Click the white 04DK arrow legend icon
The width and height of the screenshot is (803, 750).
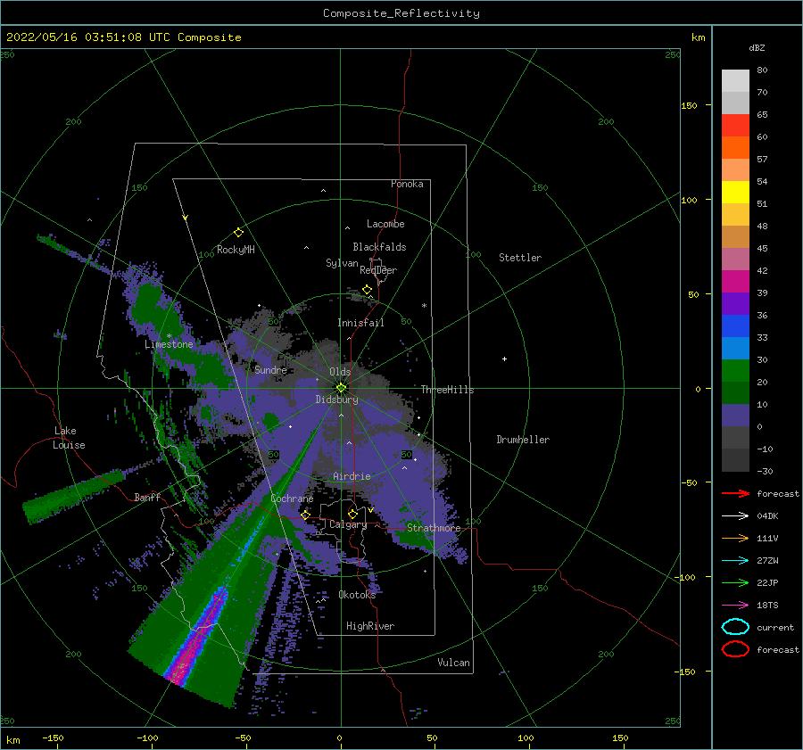coord(735,516)
